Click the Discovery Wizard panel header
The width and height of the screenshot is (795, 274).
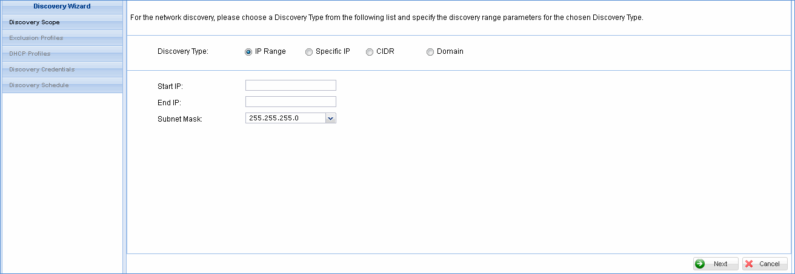coord(62,7)
